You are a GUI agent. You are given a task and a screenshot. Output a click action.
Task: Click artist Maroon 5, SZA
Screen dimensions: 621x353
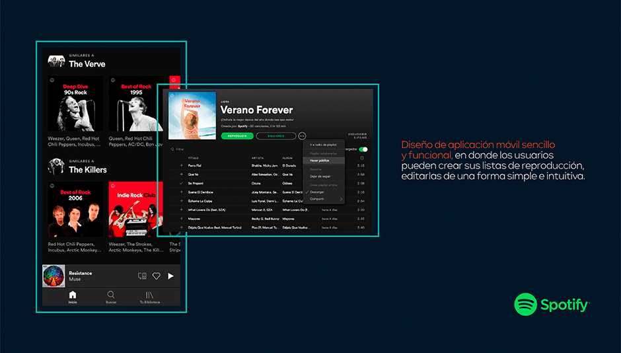tap(262, 210)
